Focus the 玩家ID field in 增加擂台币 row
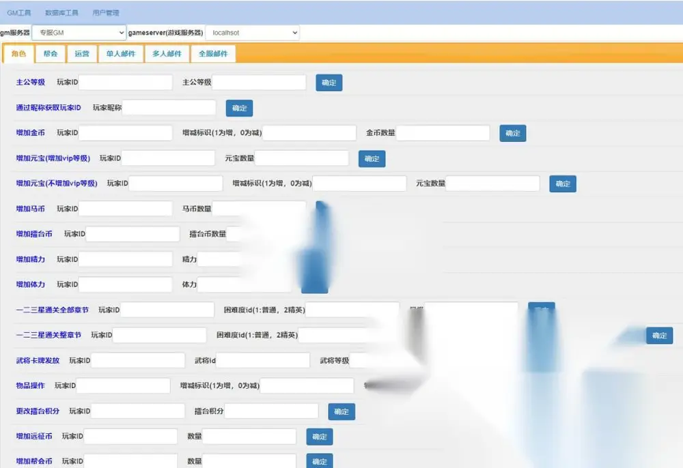683x468 pixels. 133,233
